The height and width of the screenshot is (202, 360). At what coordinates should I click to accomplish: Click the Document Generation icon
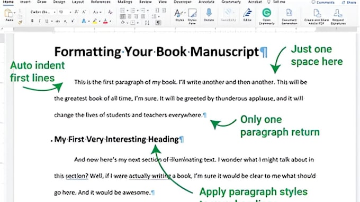[x=289, y=13]
